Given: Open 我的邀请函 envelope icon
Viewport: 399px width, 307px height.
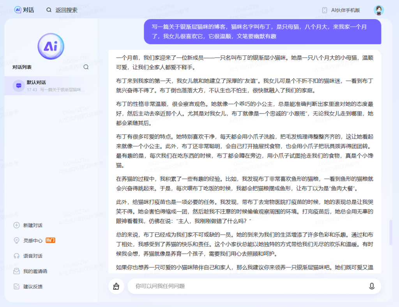Looking at the screenshot, I should click(x=16, y=271).
